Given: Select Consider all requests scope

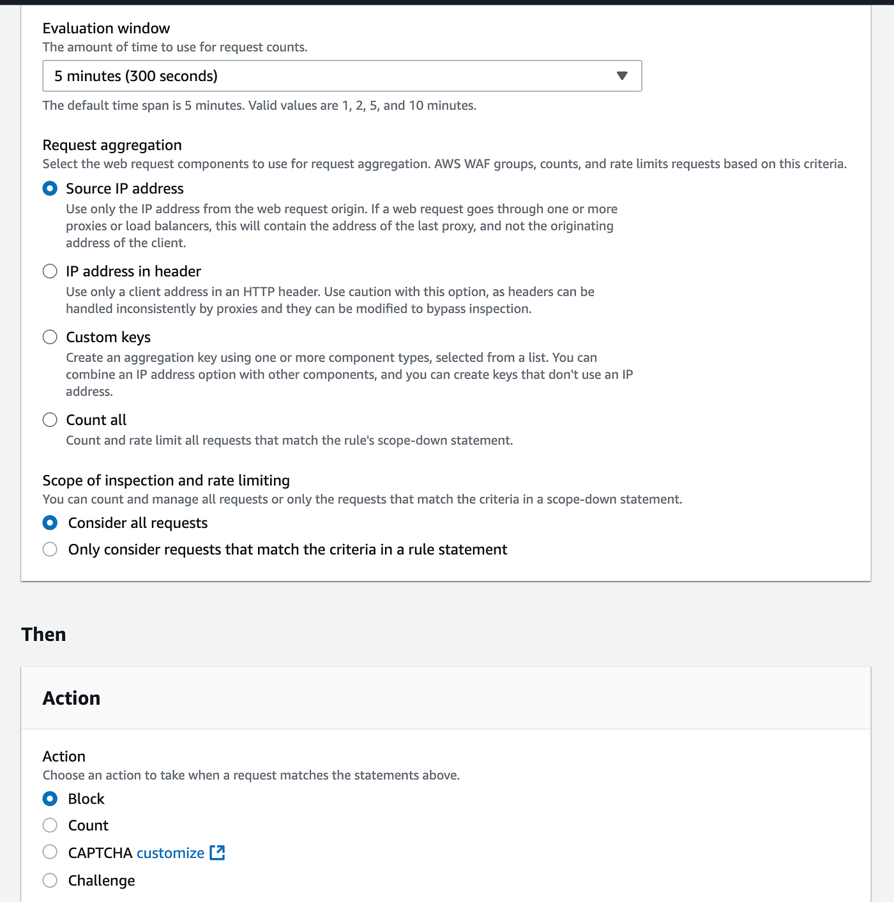Looking at the screenshot, I should coord(50,523).
